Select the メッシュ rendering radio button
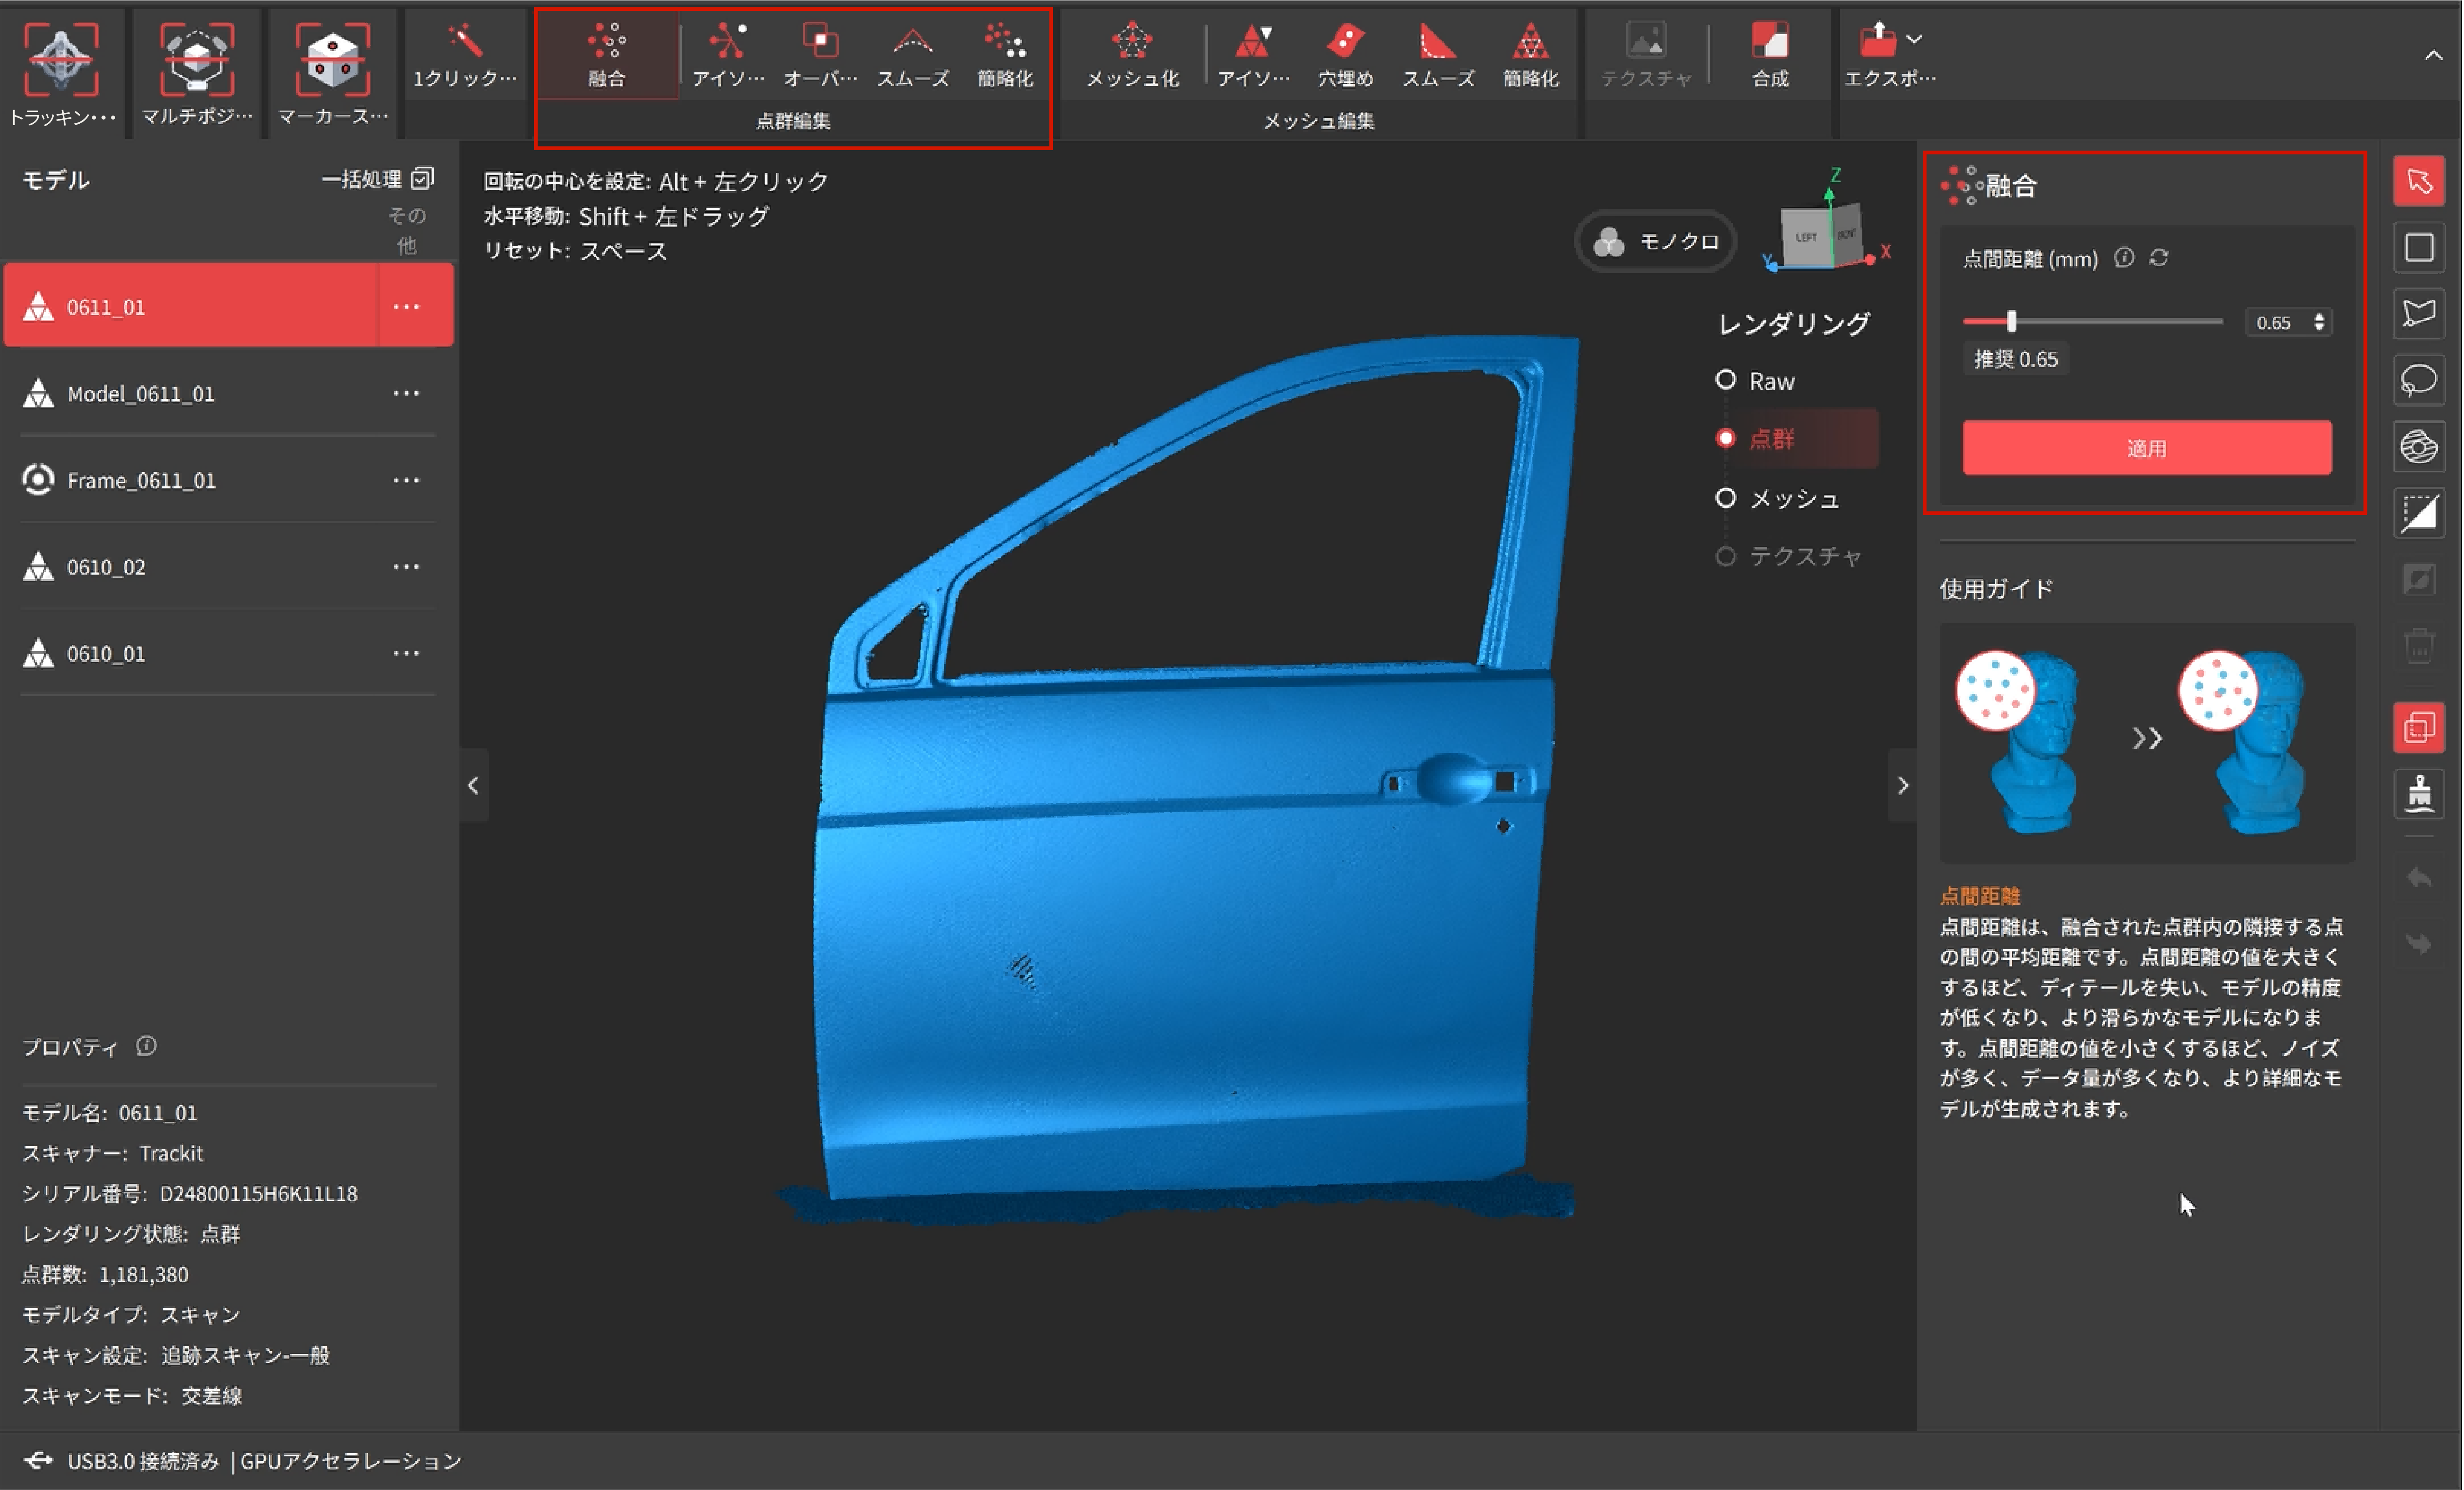Image resolution: width=2464 pixels, height=1490 pixels. (x=1726, y=498)
